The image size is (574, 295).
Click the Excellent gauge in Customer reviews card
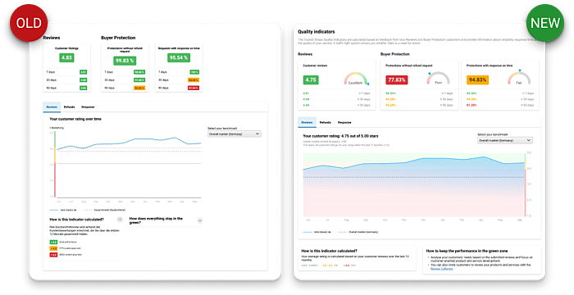click(x=356, y=79)
